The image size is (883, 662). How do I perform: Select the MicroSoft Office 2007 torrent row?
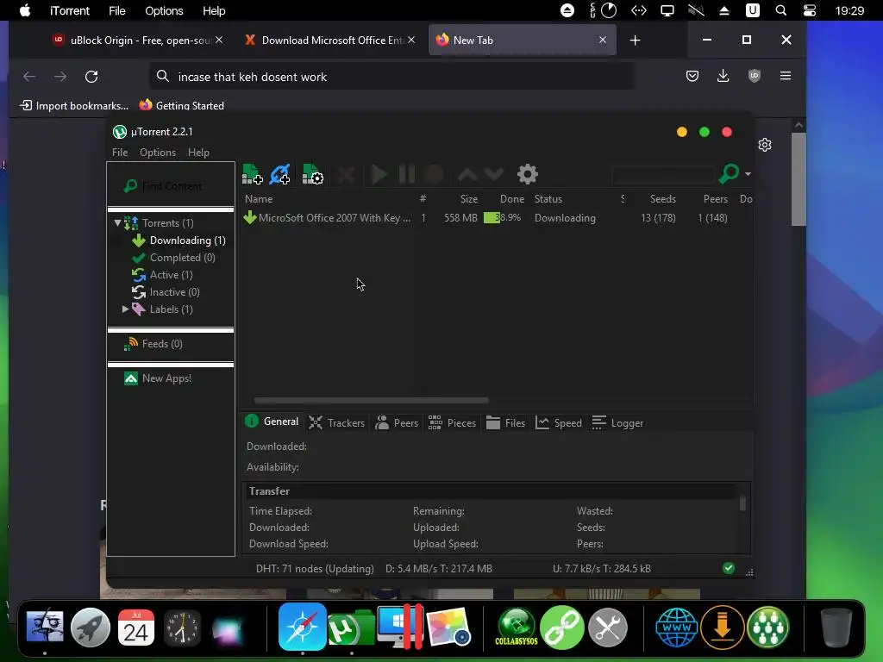coord(497,218)
